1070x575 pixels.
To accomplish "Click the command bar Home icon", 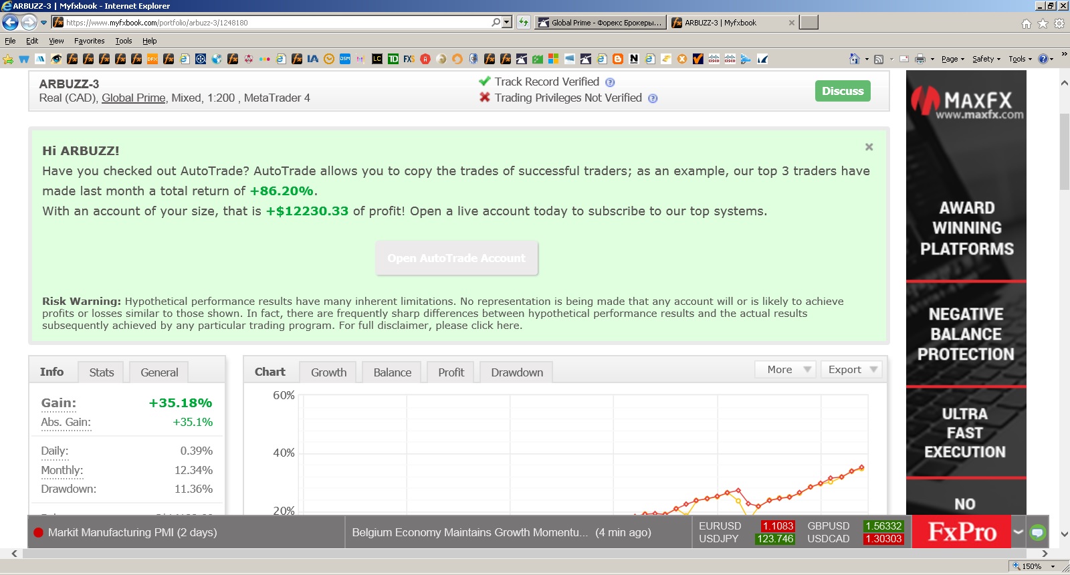I will [x=854, y=59].
